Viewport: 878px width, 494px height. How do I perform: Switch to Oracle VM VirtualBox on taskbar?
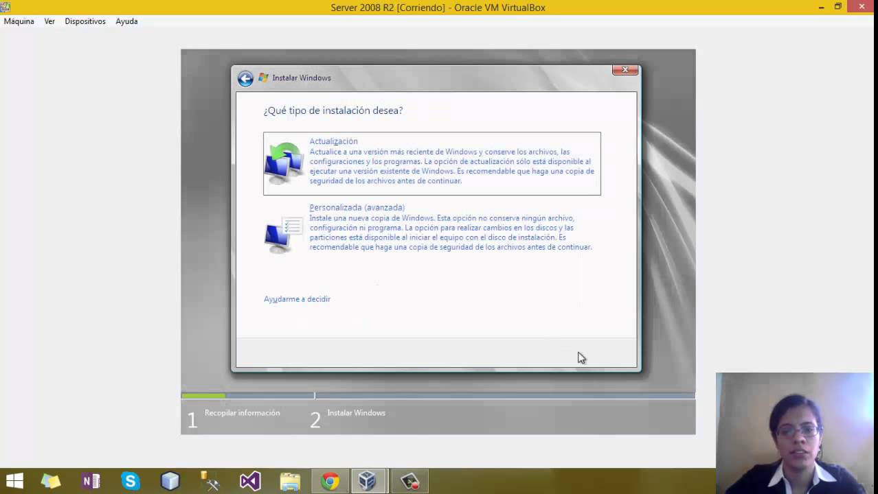click(369, 481)
